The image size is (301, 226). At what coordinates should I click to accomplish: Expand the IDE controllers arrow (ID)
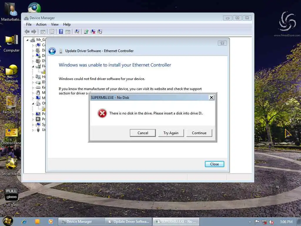tap(33, 82)
